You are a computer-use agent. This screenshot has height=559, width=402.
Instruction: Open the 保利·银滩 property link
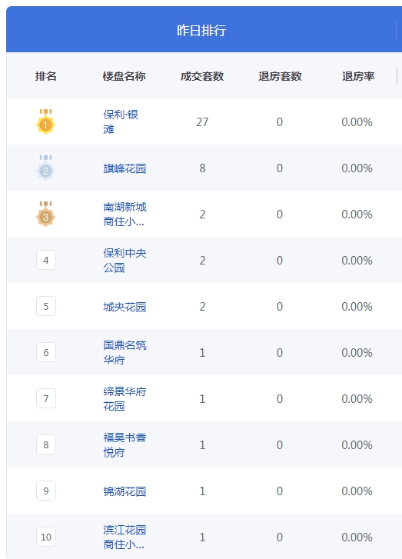click(121, 121)
